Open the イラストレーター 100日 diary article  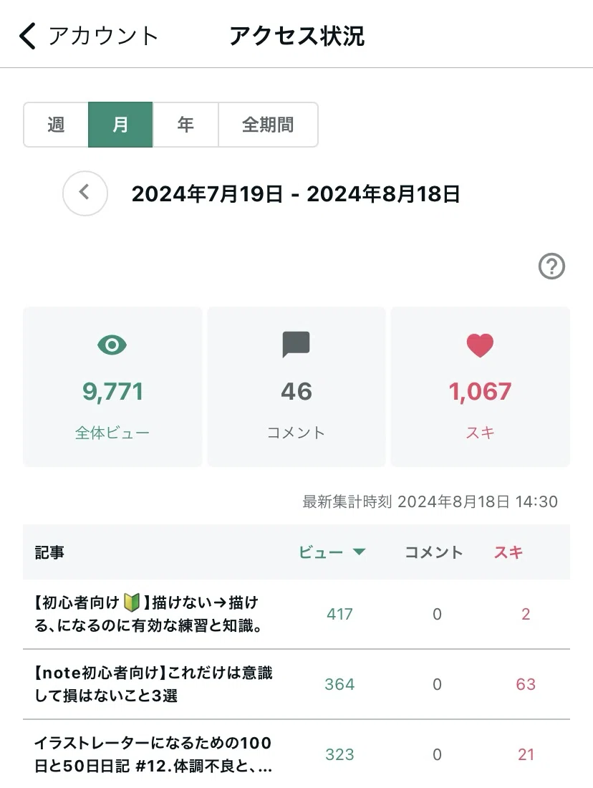296,754
